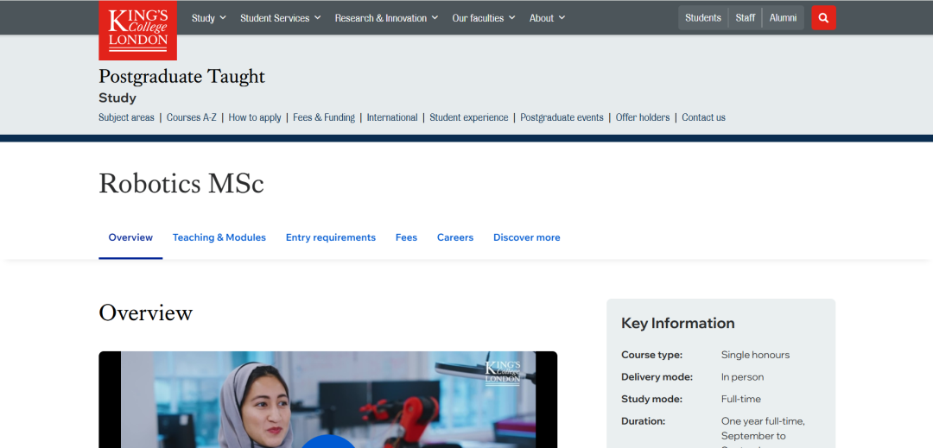Go to Offer holders page
Screen dimensions: 933x448
(643, 117)
